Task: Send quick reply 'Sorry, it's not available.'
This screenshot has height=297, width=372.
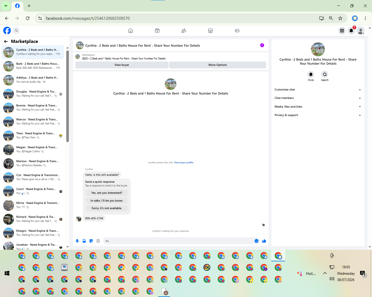Action: coord(107,208)
